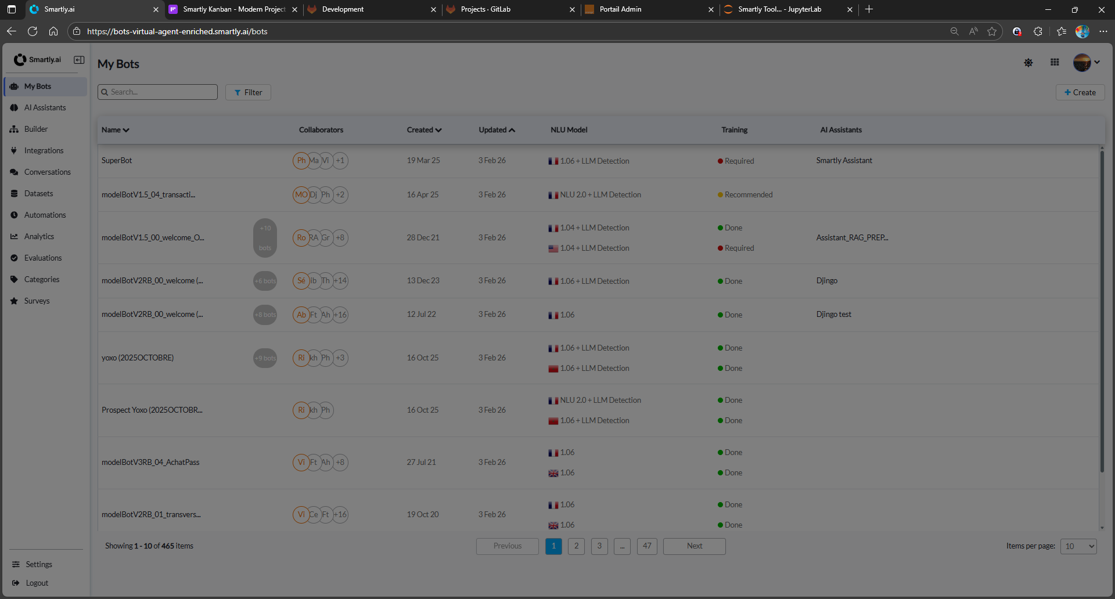This screenshot has width=1115, height=599.
Task: Expand the +6 bots badge
Action: point(265,281)
